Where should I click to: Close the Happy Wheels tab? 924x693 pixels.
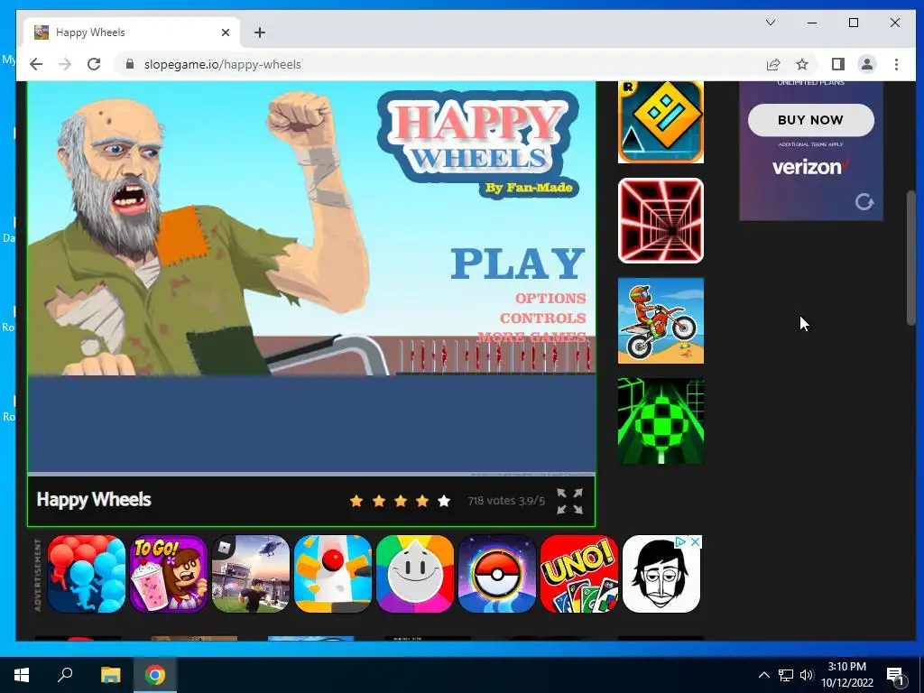tap(225, 32)
